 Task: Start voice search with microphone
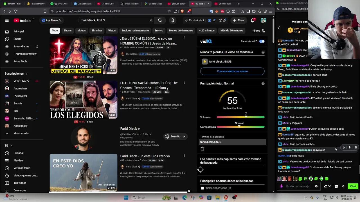click(173, 20)
